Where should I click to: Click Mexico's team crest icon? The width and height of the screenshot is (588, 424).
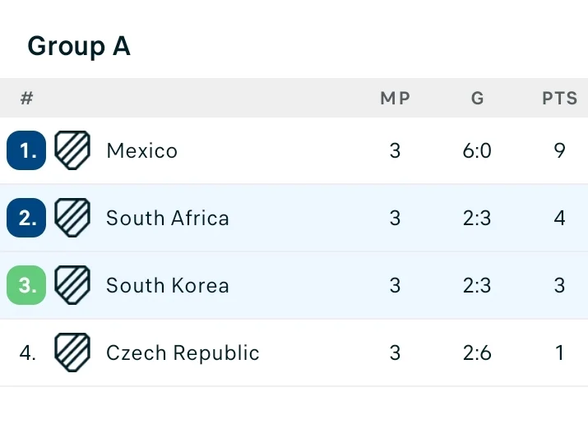[x=72, y=150]
